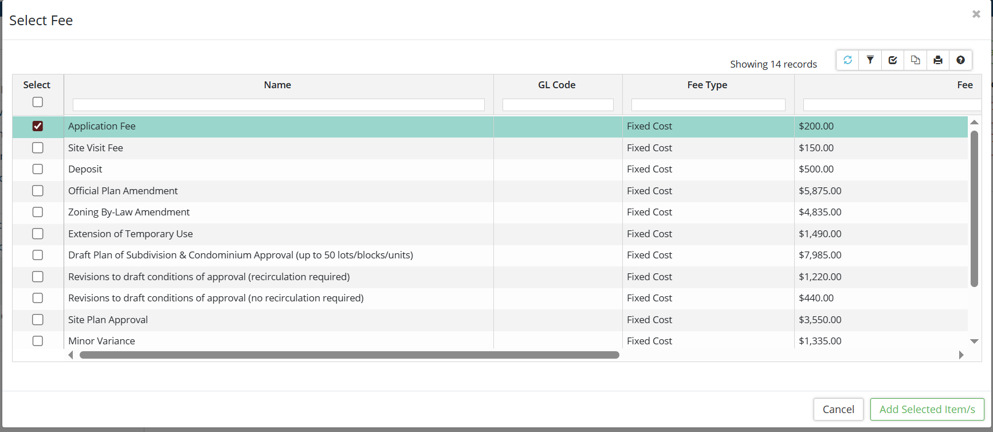Sort by the Fee Type column header

click(x=707, y=85)
